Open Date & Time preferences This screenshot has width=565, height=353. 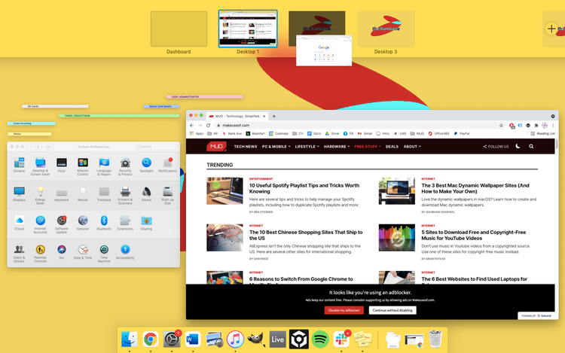coord(83,252)
